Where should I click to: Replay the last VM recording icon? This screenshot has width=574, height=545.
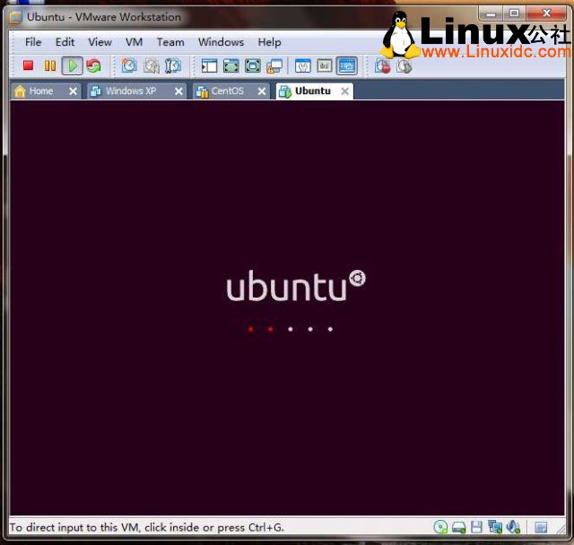(404, 66)
